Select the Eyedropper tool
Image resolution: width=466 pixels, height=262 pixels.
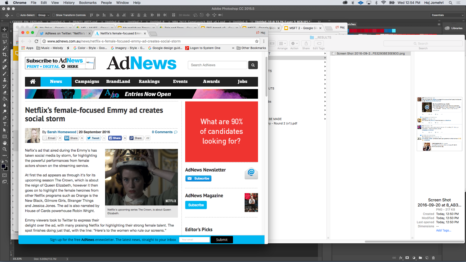point(5,61)
